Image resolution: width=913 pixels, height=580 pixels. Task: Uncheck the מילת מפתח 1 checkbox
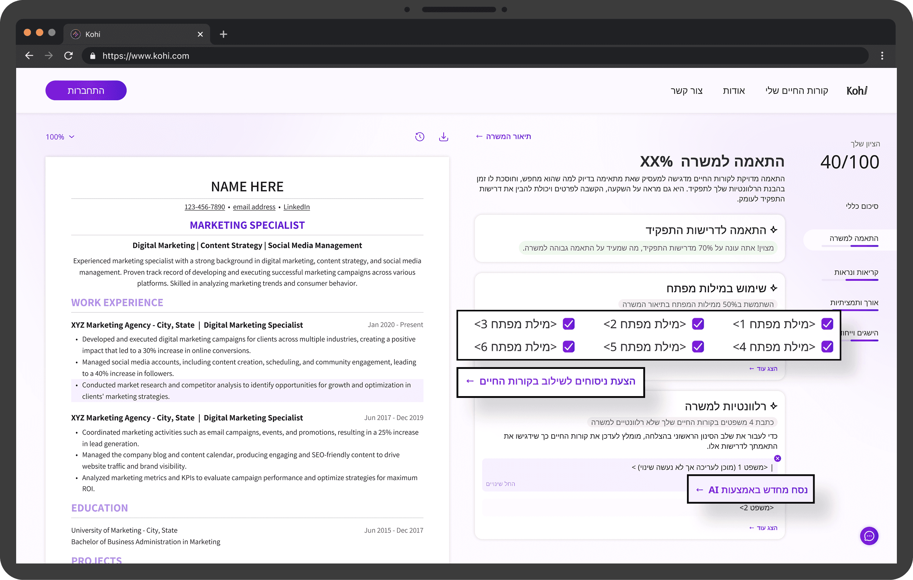point(827,324)
